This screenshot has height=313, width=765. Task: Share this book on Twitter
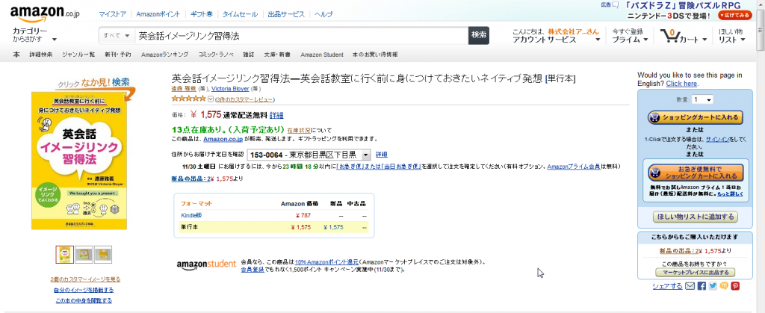pos(713,286)
